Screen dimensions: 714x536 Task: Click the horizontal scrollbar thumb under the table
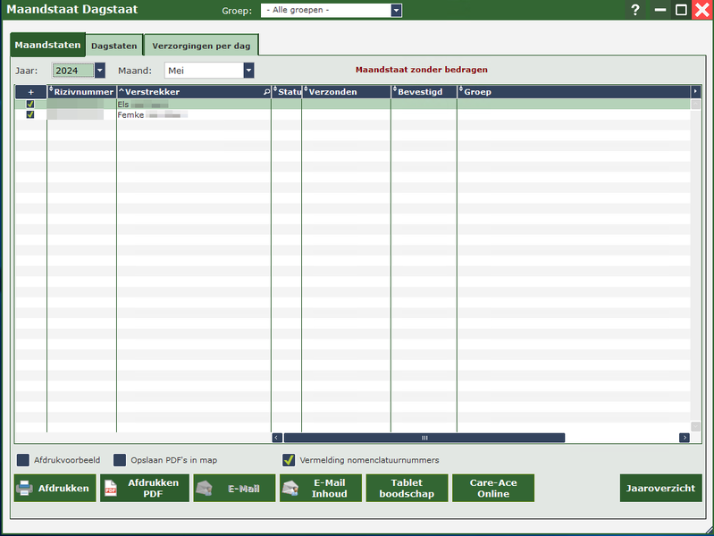coord(424,438)
